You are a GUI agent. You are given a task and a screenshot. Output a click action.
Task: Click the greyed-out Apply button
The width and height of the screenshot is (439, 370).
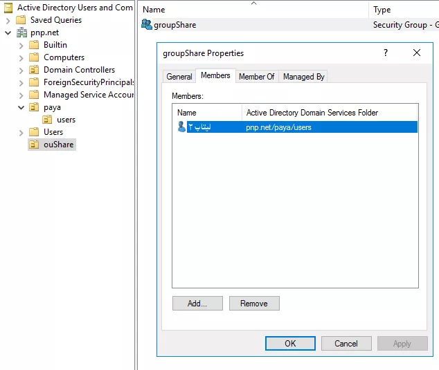(402, 344)
